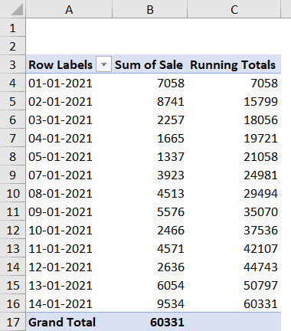291x331 pixels.
Task: Select sale value 5576
Action: (x=150, y=211)
